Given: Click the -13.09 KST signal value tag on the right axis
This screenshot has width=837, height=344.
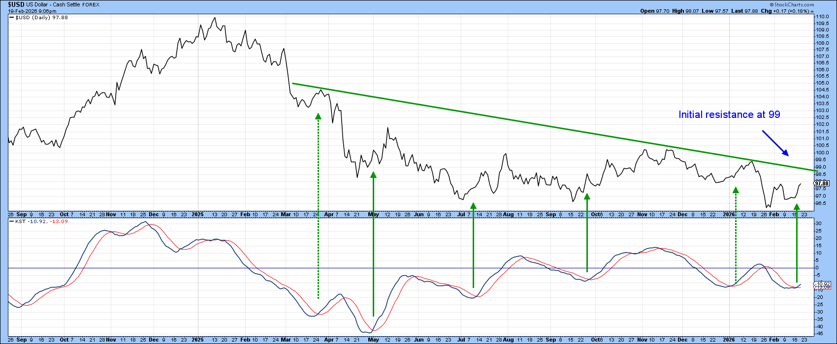Looking at the screenshot, I should 822,287.
